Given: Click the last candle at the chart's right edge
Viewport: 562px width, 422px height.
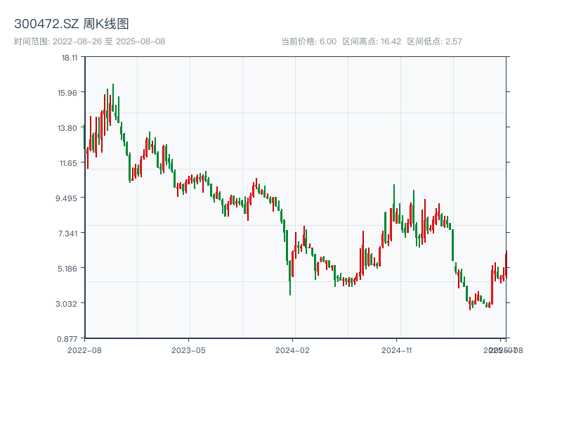Looking at the screenshot, I should pos(506,259).
